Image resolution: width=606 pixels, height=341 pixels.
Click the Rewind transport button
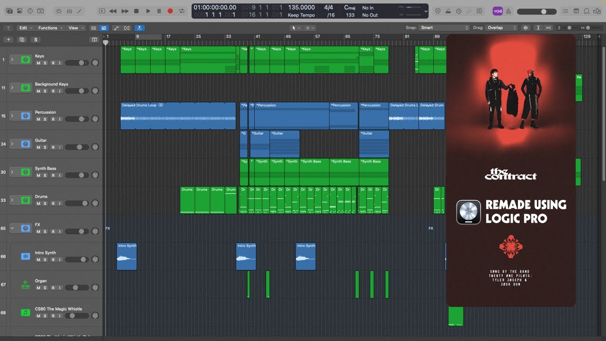pos(113,10)
